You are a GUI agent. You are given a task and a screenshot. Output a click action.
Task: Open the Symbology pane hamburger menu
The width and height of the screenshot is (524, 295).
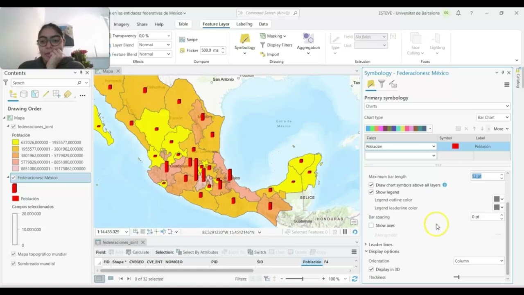[507, 85]
